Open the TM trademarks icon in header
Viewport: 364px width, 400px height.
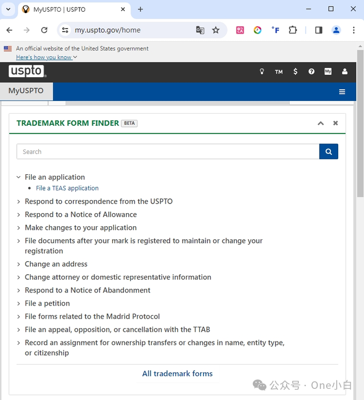pyautogui.click(x=279, y=72)
